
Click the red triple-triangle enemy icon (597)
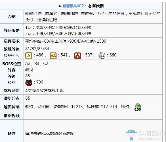tap(77, 56)
